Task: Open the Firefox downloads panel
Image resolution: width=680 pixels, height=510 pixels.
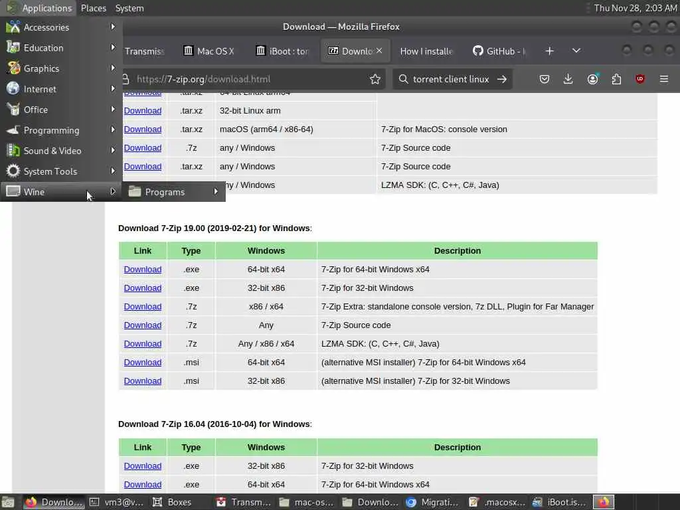Action: (x=568, y=79)
